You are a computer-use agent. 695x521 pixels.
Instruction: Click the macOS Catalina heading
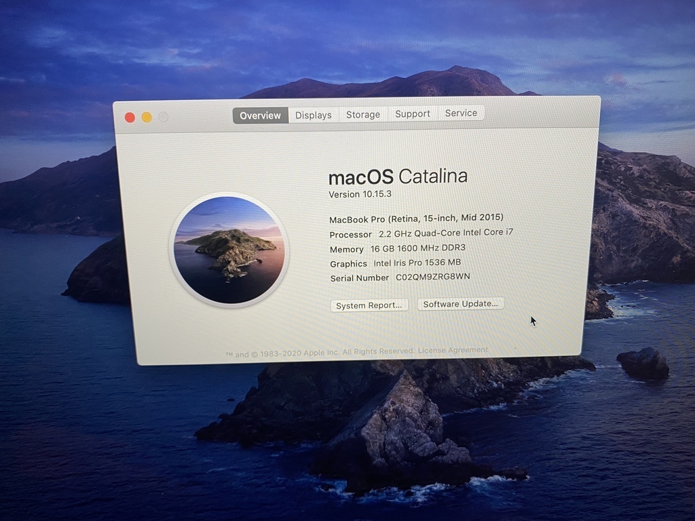tap(398, 176)
